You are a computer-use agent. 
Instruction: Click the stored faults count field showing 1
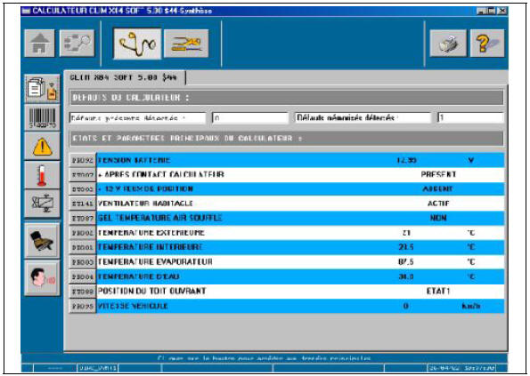point(470,118)
